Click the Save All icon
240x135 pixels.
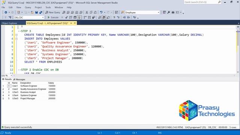coord(41,12)
